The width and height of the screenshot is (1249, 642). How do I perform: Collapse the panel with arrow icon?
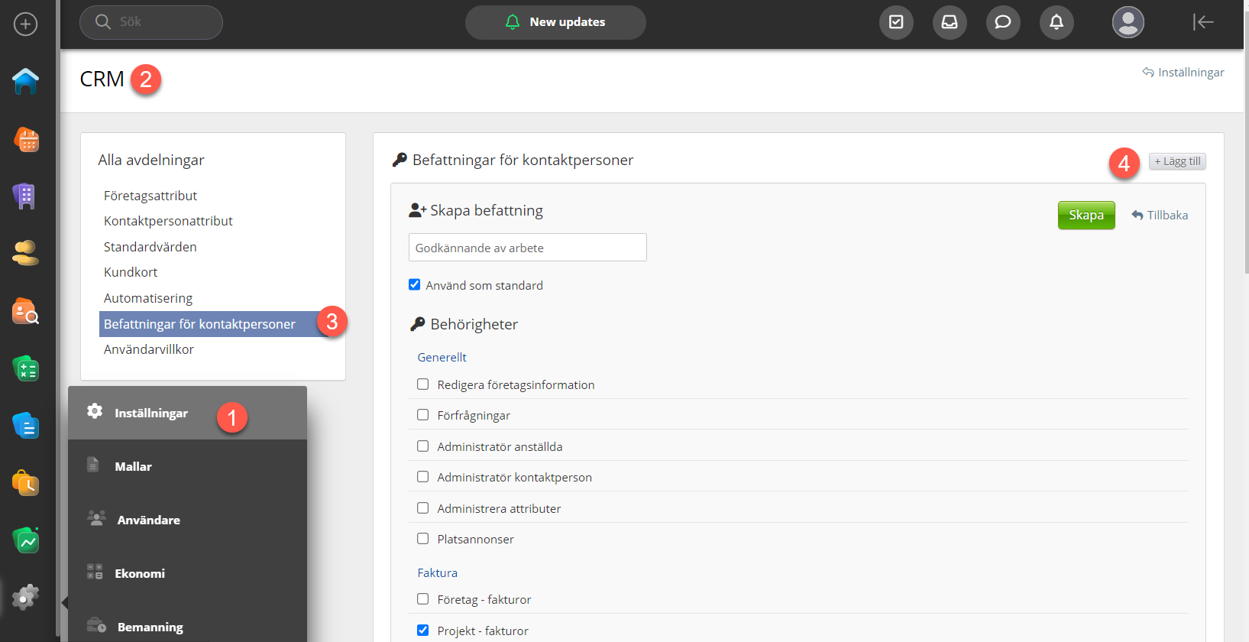coord(1203,22)
